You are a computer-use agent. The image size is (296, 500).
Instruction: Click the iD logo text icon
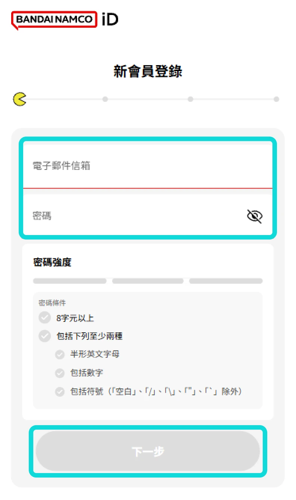(x=109, y=19)
